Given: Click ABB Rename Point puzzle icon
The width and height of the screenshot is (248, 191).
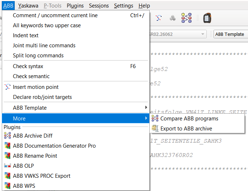Looking at the screenshot, I should (8, 156).
